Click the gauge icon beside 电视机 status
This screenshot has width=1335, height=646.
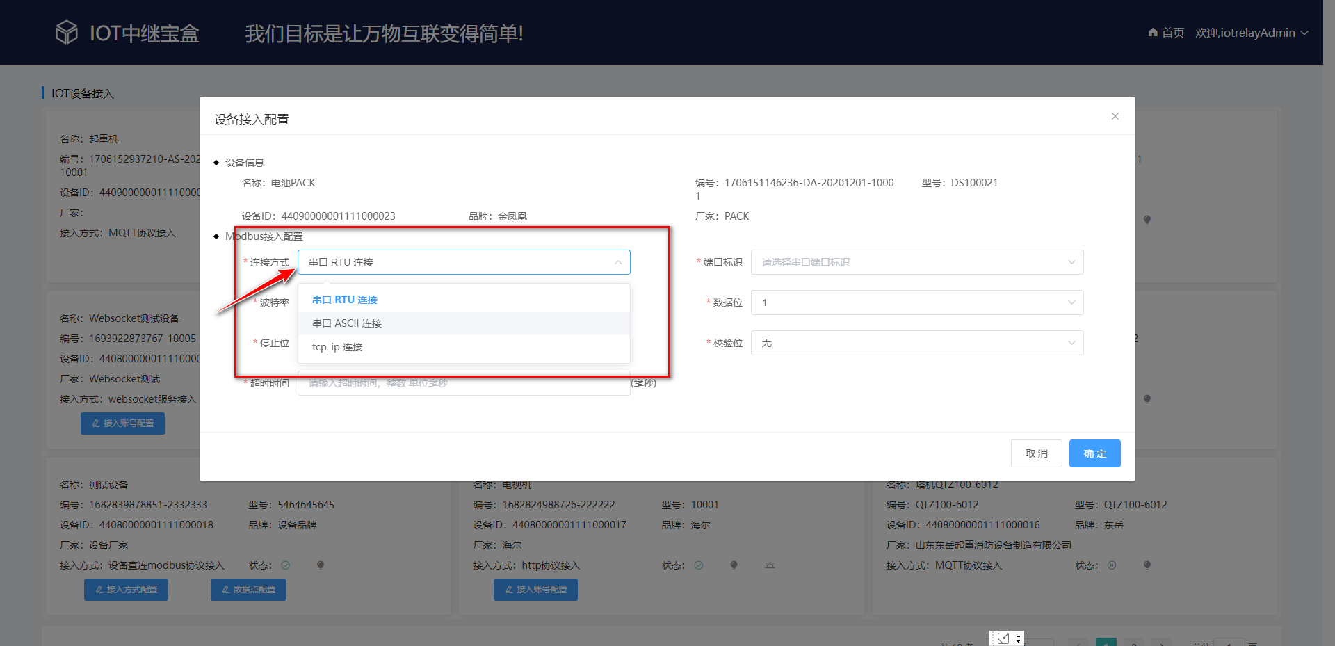769,565
